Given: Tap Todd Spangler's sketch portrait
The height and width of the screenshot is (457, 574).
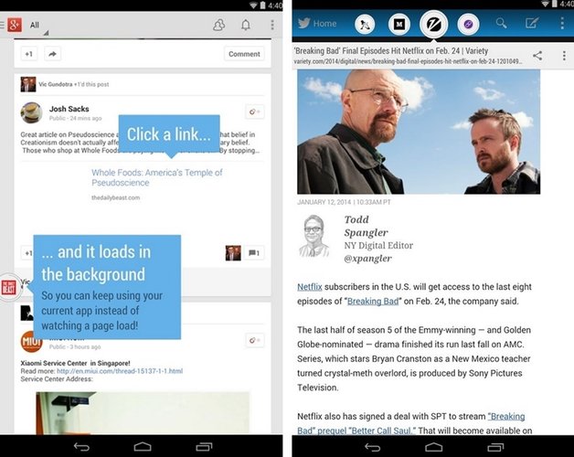Looking at the screenshot, I should point(314,236).
